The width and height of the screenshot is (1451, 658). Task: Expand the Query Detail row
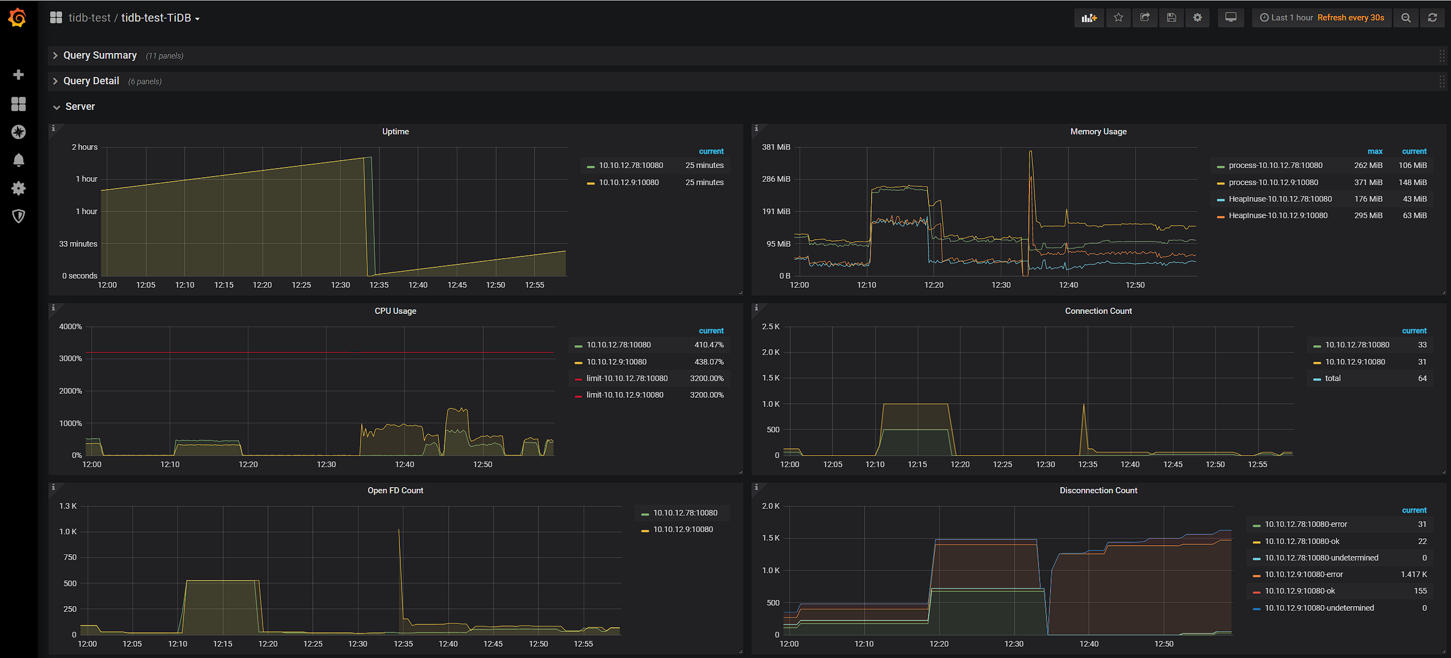tap(91, 81)
